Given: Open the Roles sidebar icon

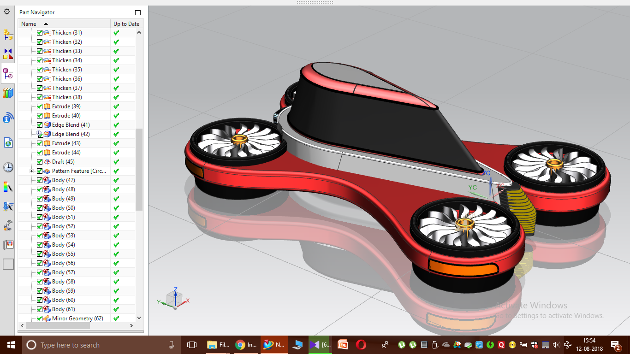Looking at the screenshot, I should (8, 245).
